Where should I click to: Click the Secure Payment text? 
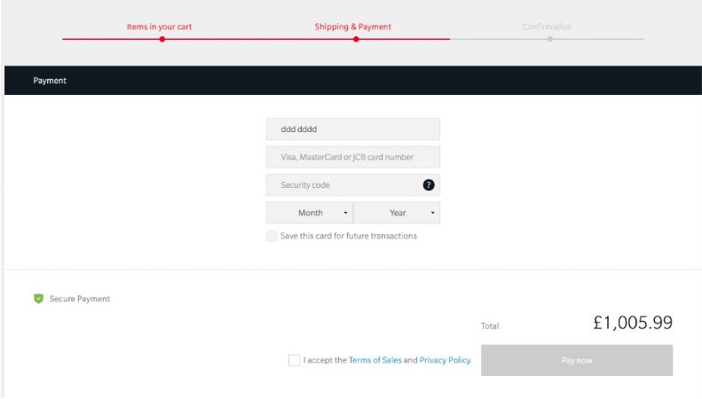click(80, 299)
